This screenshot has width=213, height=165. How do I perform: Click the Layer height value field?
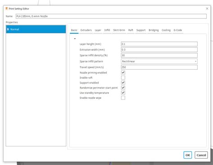[x=159, y=44]
